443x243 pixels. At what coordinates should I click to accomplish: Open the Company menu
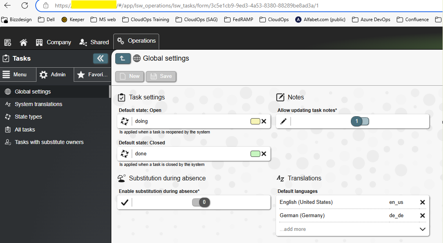pos(53,42)
